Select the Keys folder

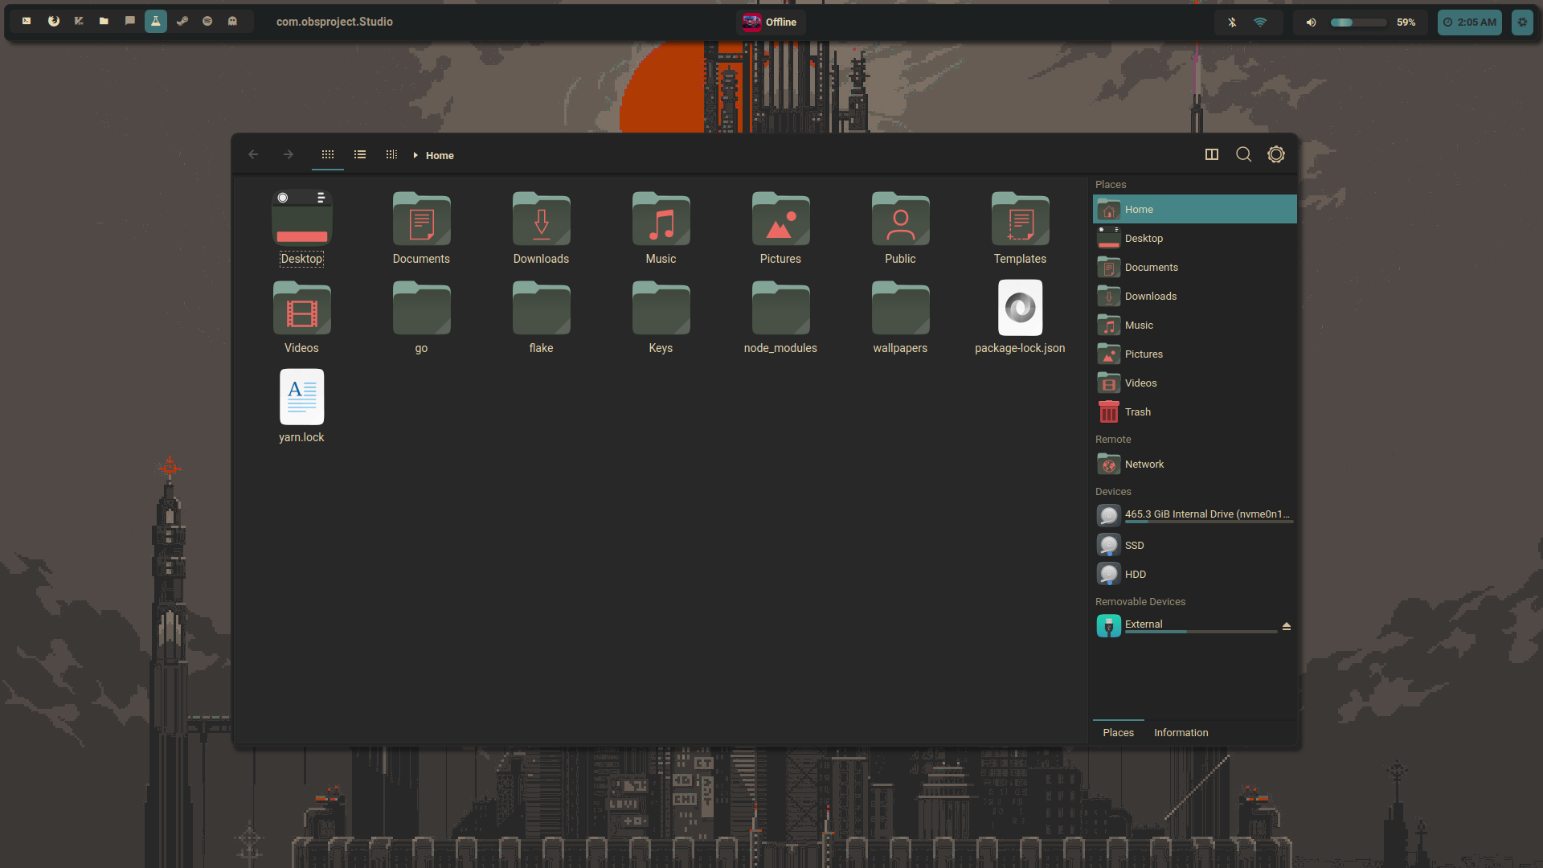pyautogui.click(x=661, y=317)
